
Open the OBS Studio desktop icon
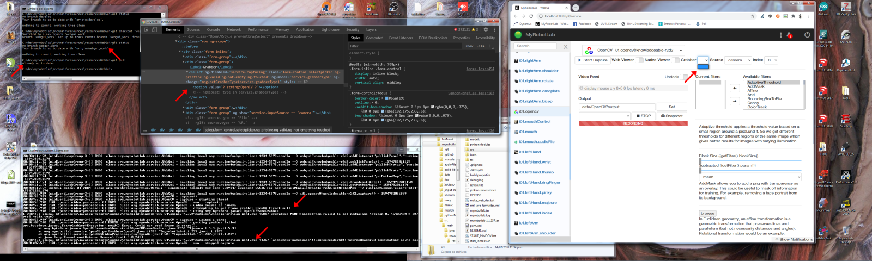(393, 8)
